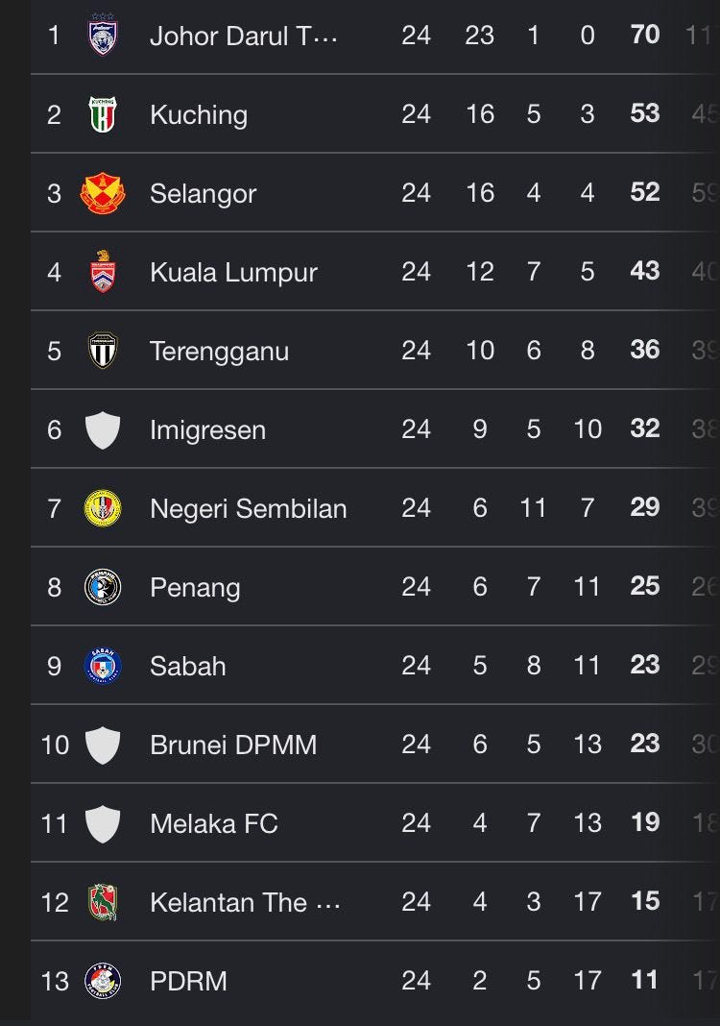
Task: Tap the Negeri Sembilan yellow crest
Action: click(x=103, y=508)
